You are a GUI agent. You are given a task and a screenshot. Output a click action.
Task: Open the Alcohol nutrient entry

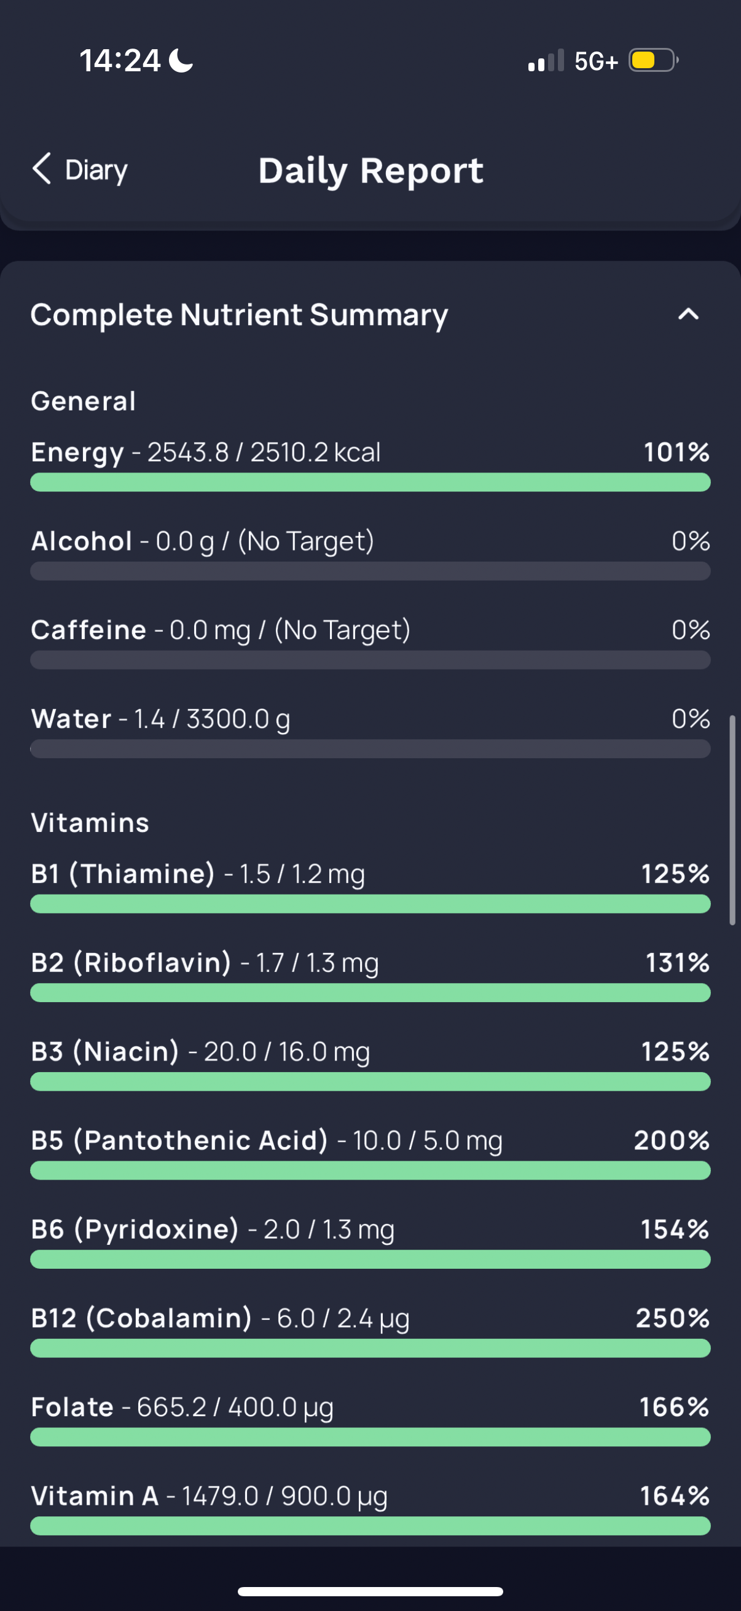click(x=370, y=554)
